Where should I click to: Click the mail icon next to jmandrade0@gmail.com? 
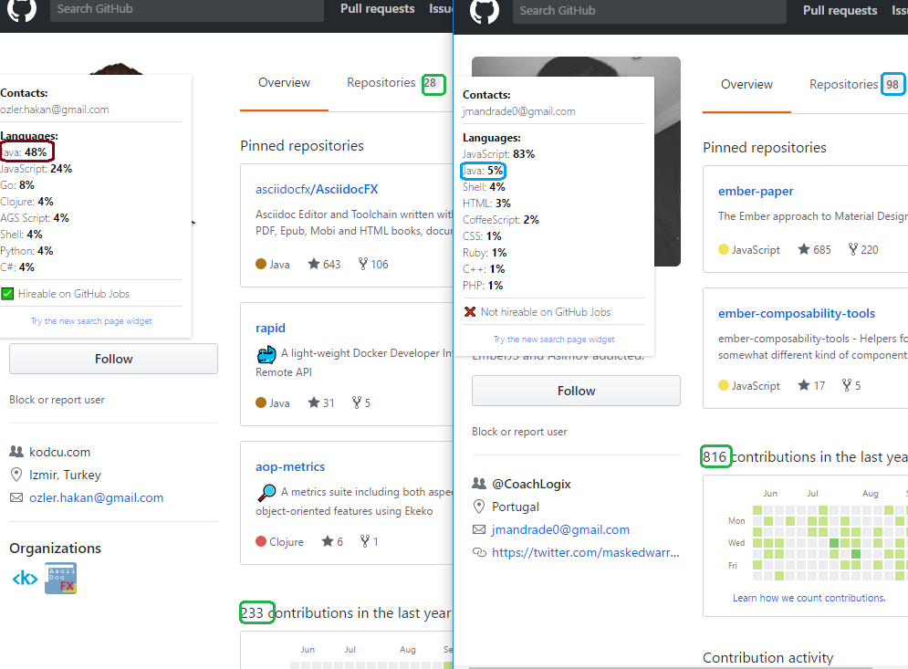point(479,529)
